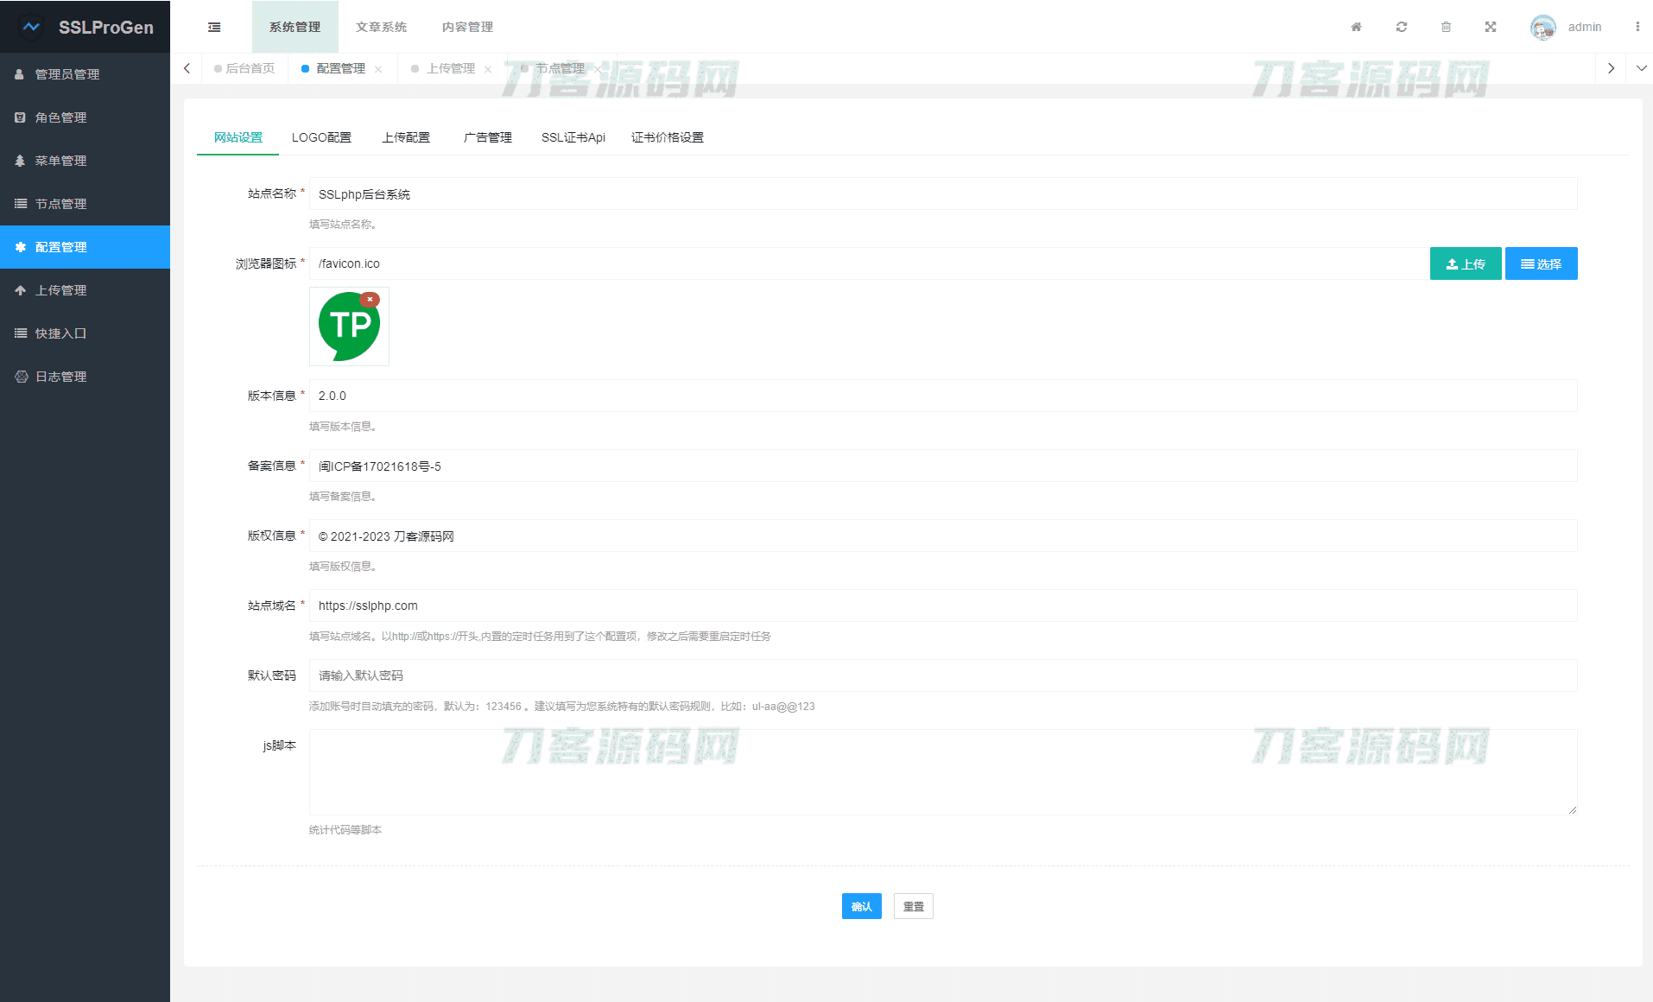Click the green 上传 upload button
Image resolution: width=1653 pixels, height=1002 pixels.
(x=1466, y=263)
